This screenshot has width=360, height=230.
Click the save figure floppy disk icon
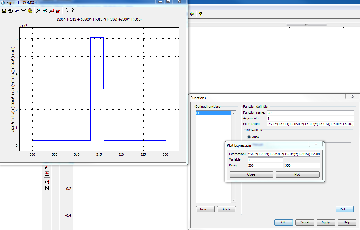pos(4,11)
